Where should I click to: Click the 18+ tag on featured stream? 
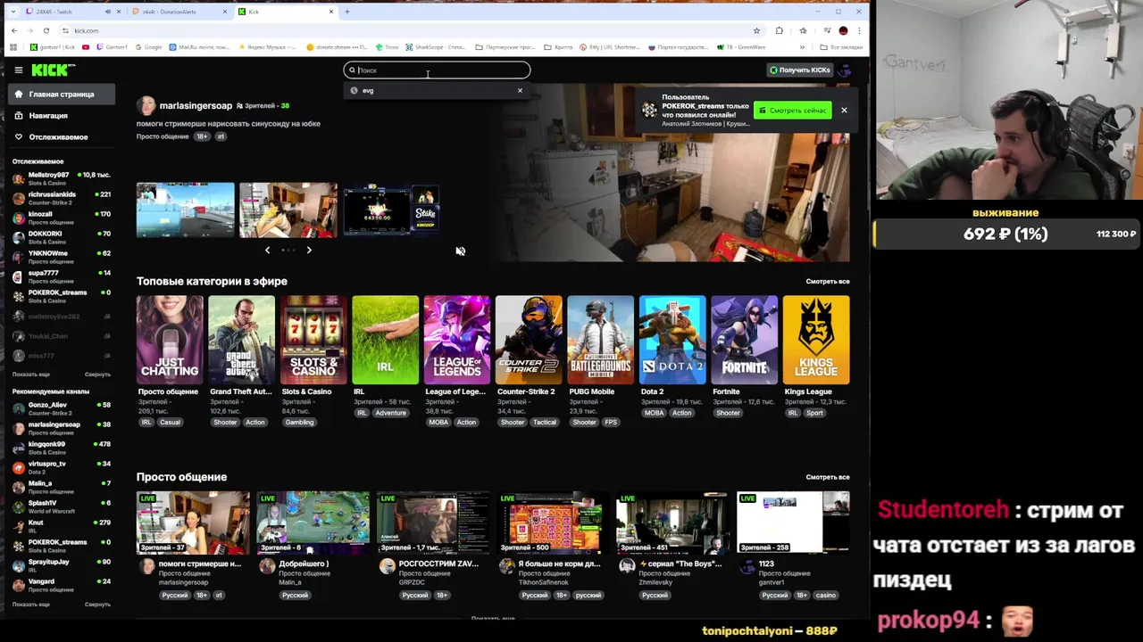(202, 136)
